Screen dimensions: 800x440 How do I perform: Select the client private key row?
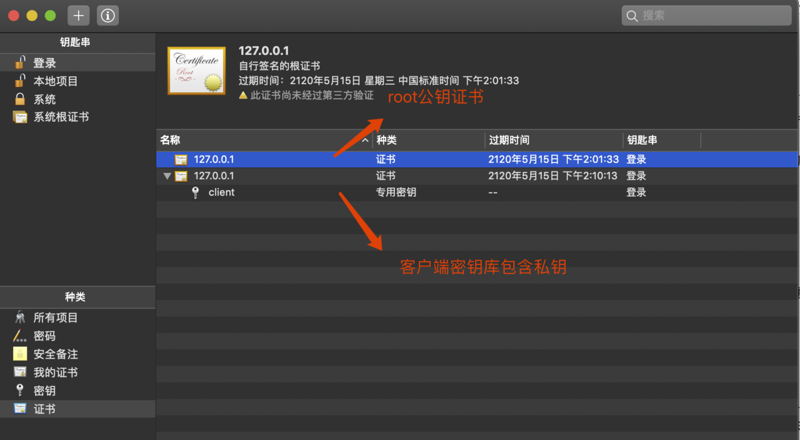click(x=221, y=192)
